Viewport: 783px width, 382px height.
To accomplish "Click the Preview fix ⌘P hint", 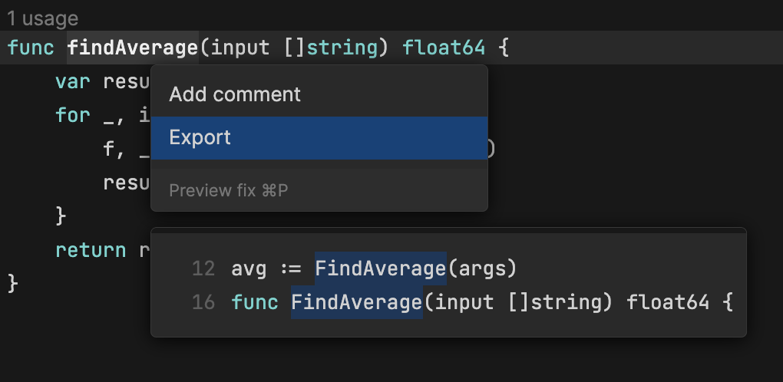I will click(229, 190).
